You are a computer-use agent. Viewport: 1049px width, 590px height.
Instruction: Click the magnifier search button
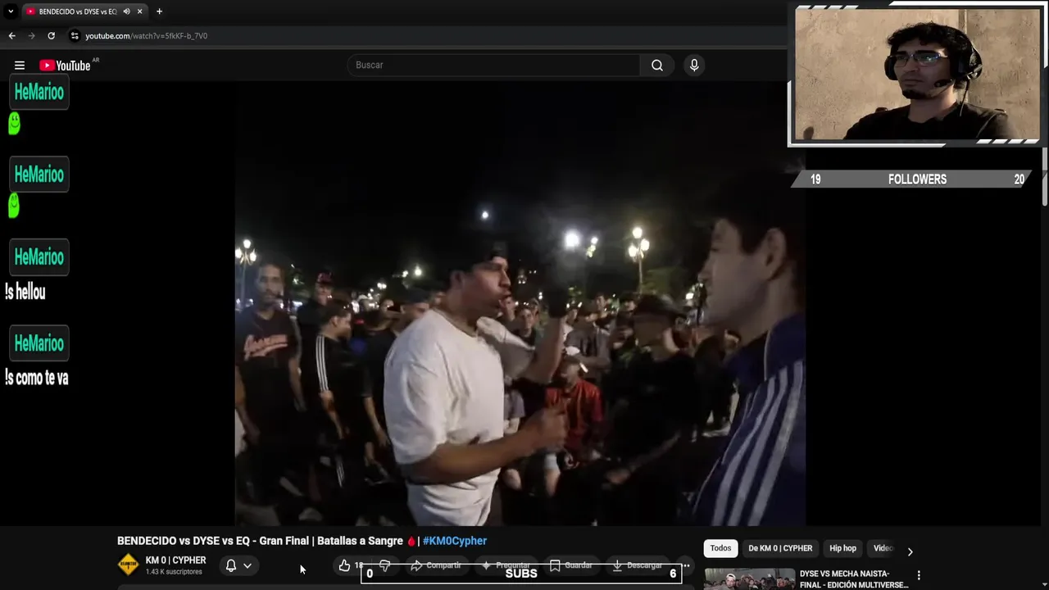[657, 66]
